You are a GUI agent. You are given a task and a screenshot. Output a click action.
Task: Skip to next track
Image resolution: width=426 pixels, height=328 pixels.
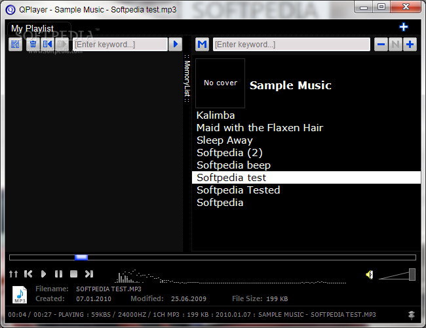89,274
